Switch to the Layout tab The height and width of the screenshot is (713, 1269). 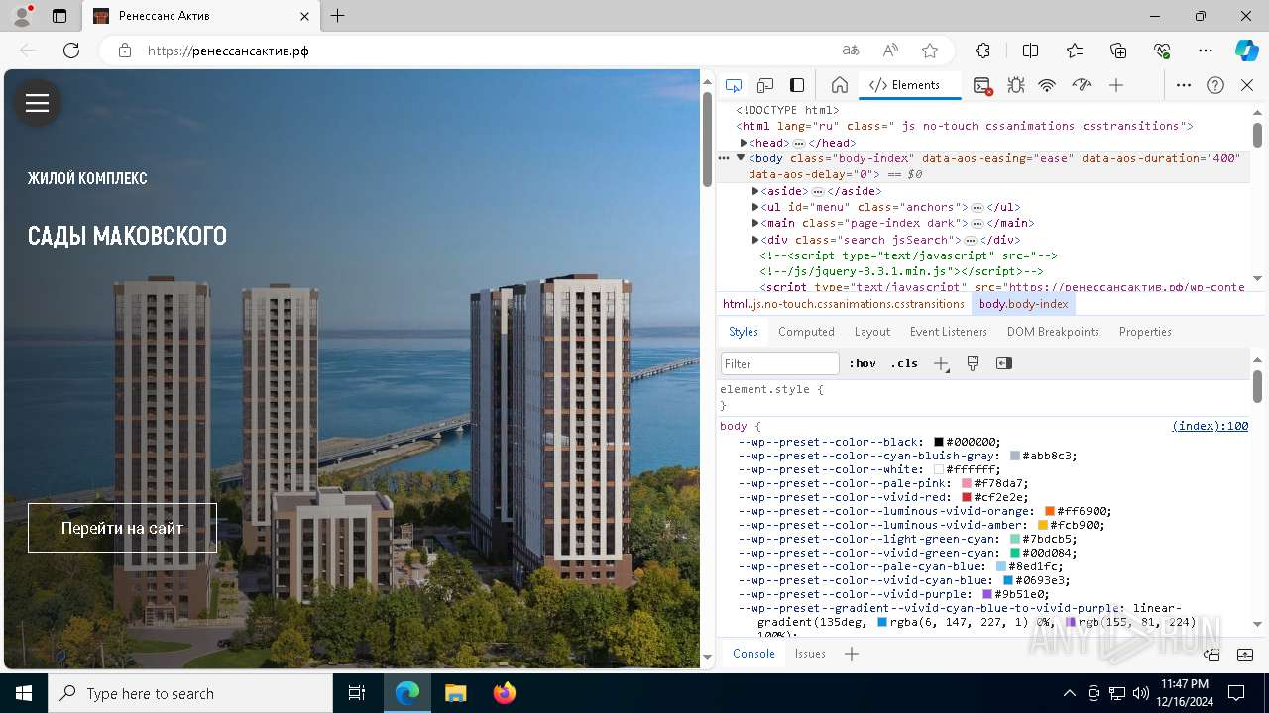click(x=872, y=332)
